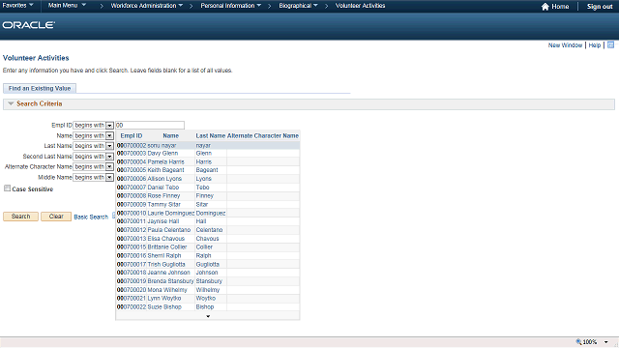The width and height of the screenshot is (619, 348).
Task: Select the row for Trish Gugliotta
Action: click(208, 264)
